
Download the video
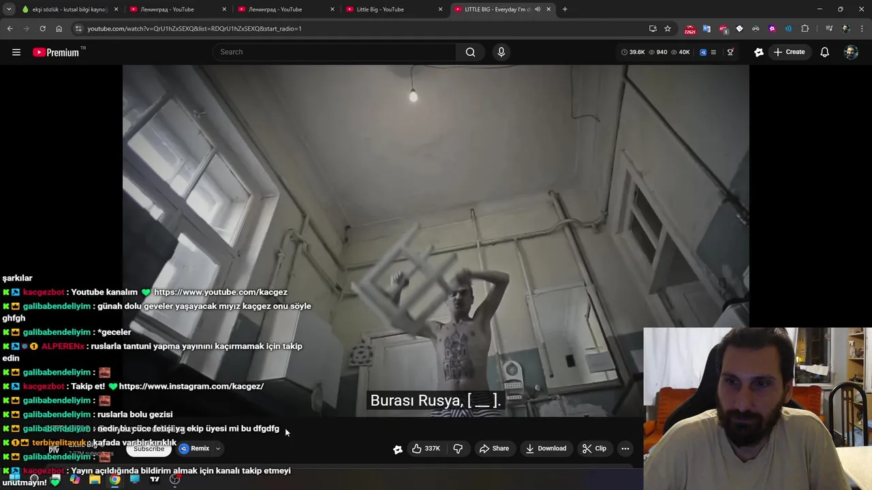click(x=546, y=448)
